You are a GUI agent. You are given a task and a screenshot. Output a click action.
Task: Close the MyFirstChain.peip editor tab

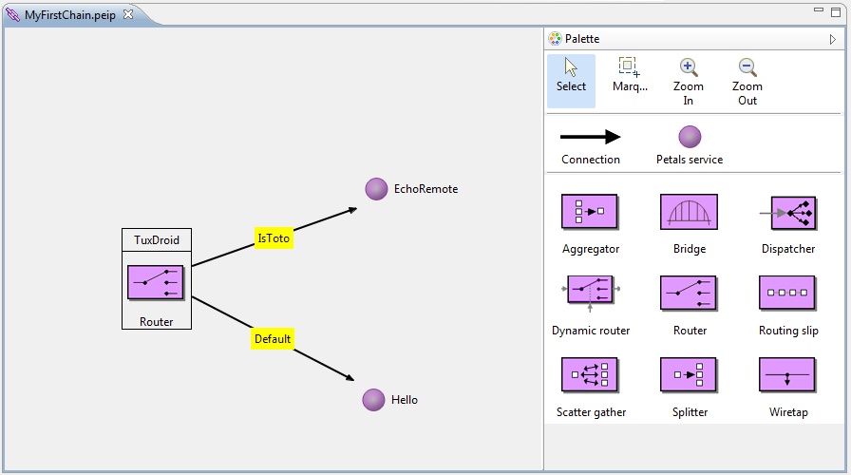pyautogui.click(x=128, y=14)
